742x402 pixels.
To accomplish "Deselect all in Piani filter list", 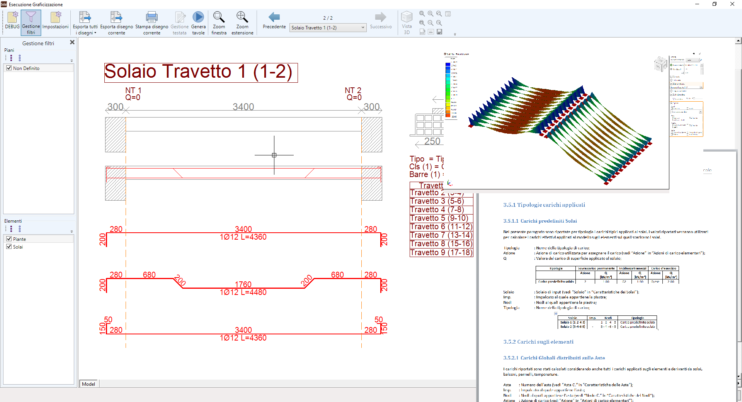I will pyautogui.click(x=20, y=58).
